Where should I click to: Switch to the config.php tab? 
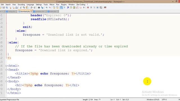[x=11, y=12]
